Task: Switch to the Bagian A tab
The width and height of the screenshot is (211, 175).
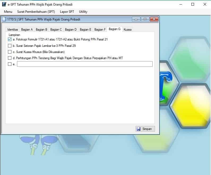Action: click(27, 30)
